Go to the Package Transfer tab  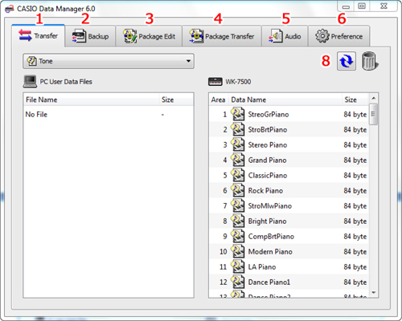[x=222, y=36]
